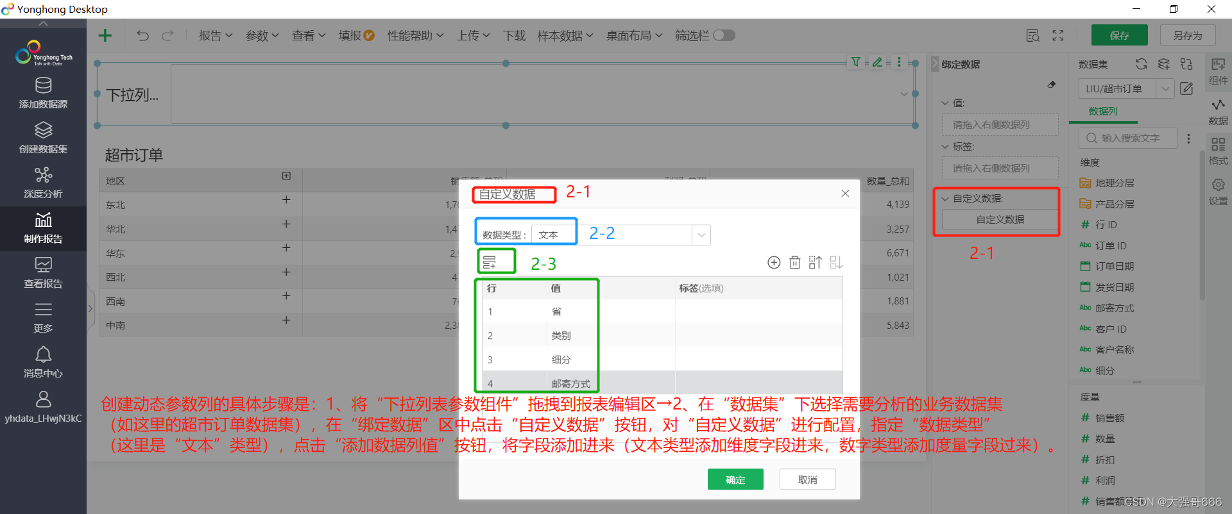This screenshot has width=1232, height=514.
Task: Open Deep Analysis (深度分析) in sidebar
Action: point(43,183)
